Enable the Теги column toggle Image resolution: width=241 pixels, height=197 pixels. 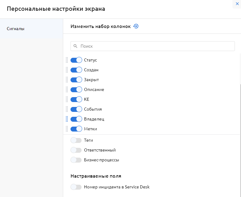[x=76, y=140]
